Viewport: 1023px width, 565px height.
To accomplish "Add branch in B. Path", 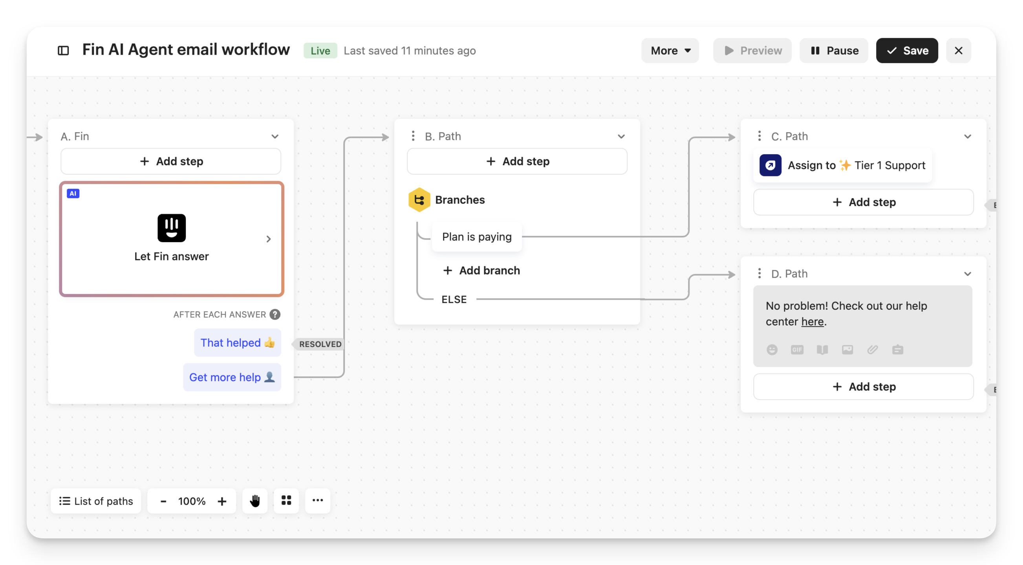I will tap(481, 270).
